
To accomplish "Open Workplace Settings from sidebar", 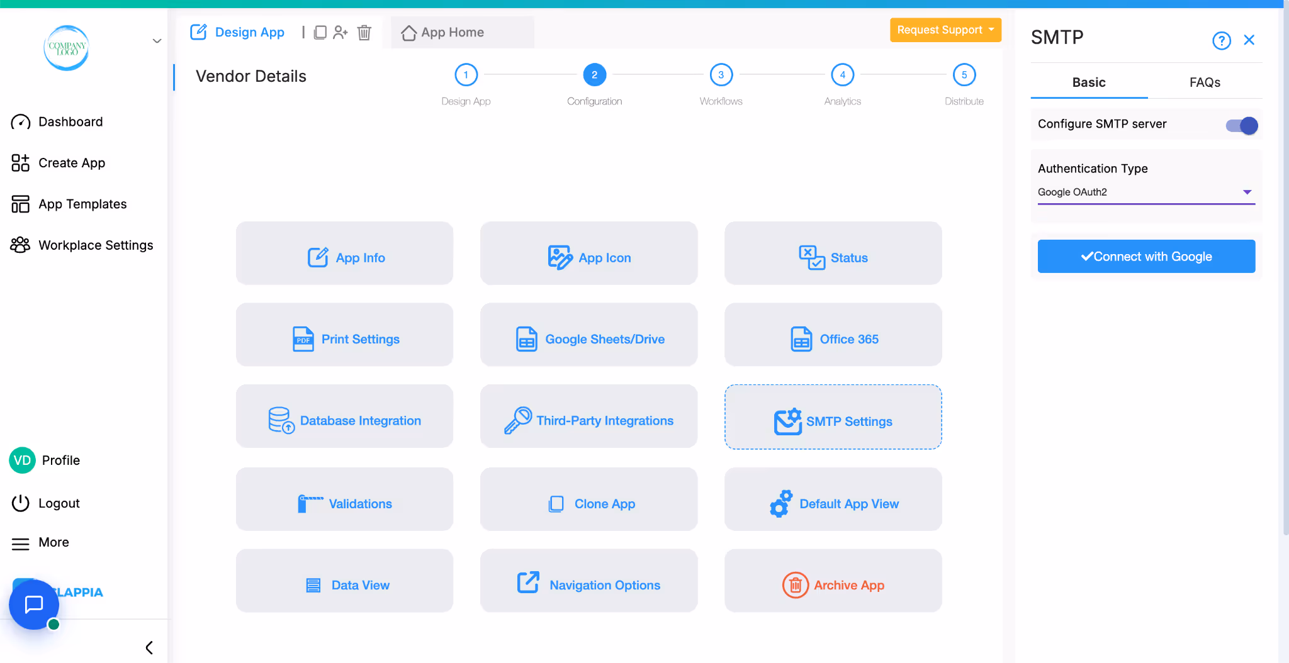I will tap(95, 245).
